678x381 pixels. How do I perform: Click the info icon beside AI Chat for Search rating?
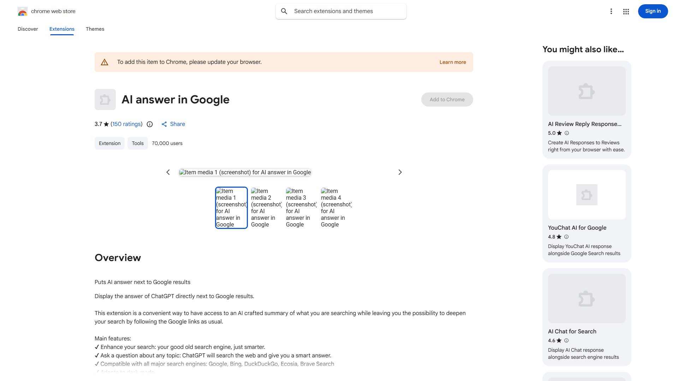[566, 340]
